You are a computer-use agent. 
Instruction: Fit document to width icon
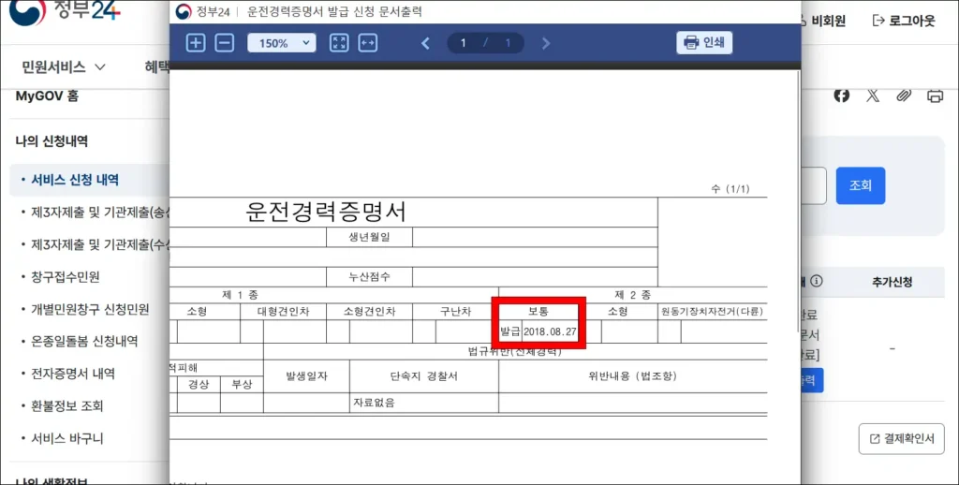367,43
